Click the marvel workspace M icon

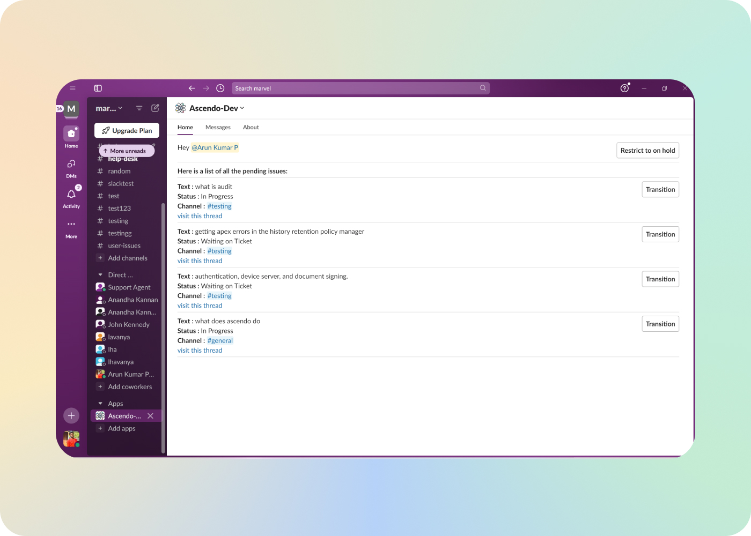point(71,109)
